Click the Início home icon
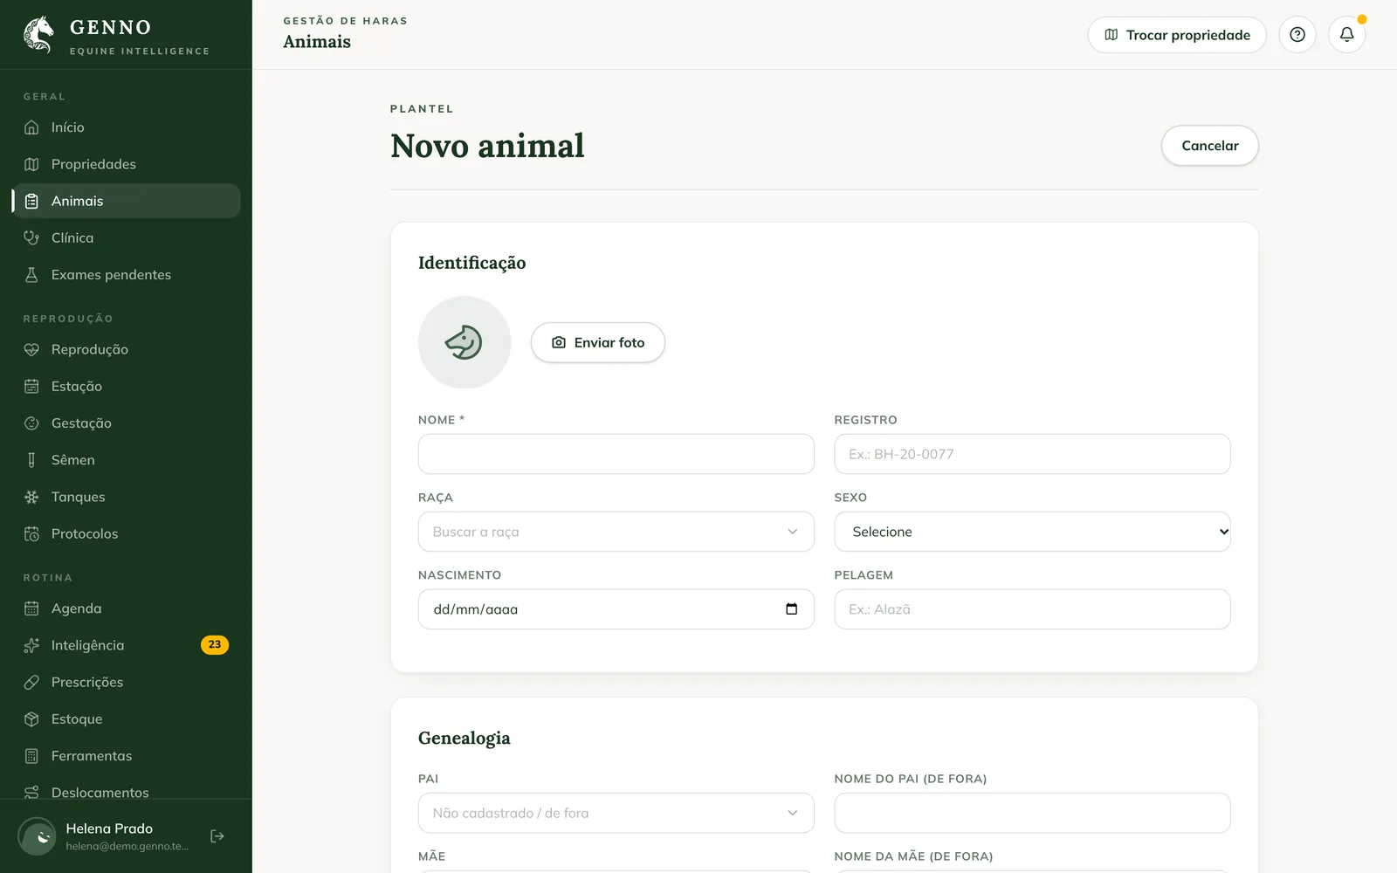1397x873 pixels. tap(31, 127)
